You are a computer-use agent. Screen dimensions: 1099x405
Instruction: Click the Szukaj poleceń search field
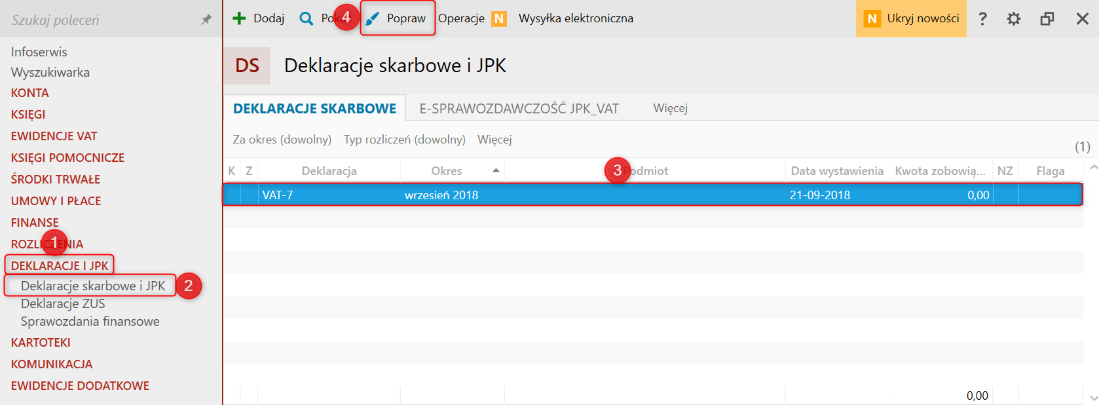pyautogui.click(x=98, y=20)
